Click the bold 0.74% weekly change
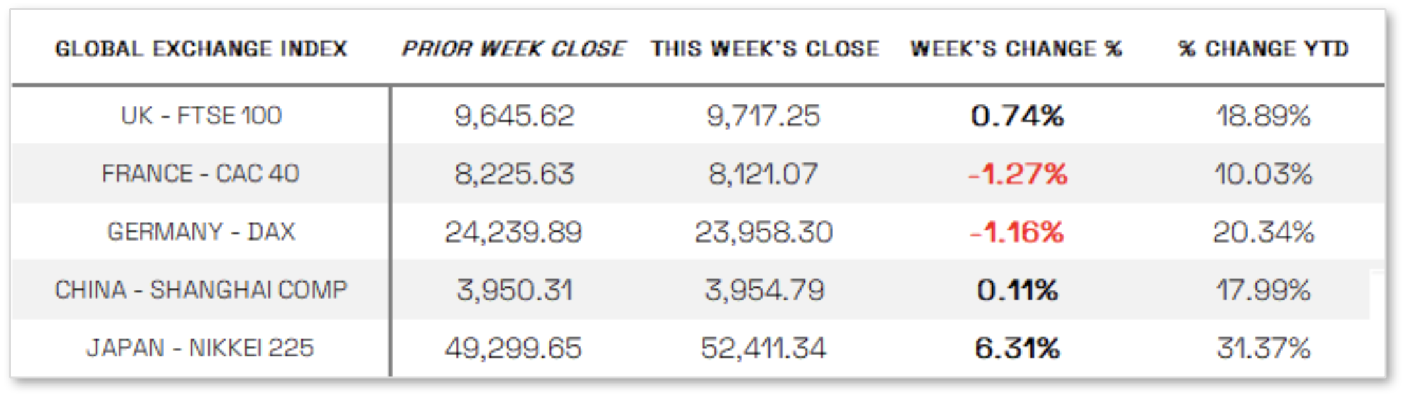 pos(1017,116)
